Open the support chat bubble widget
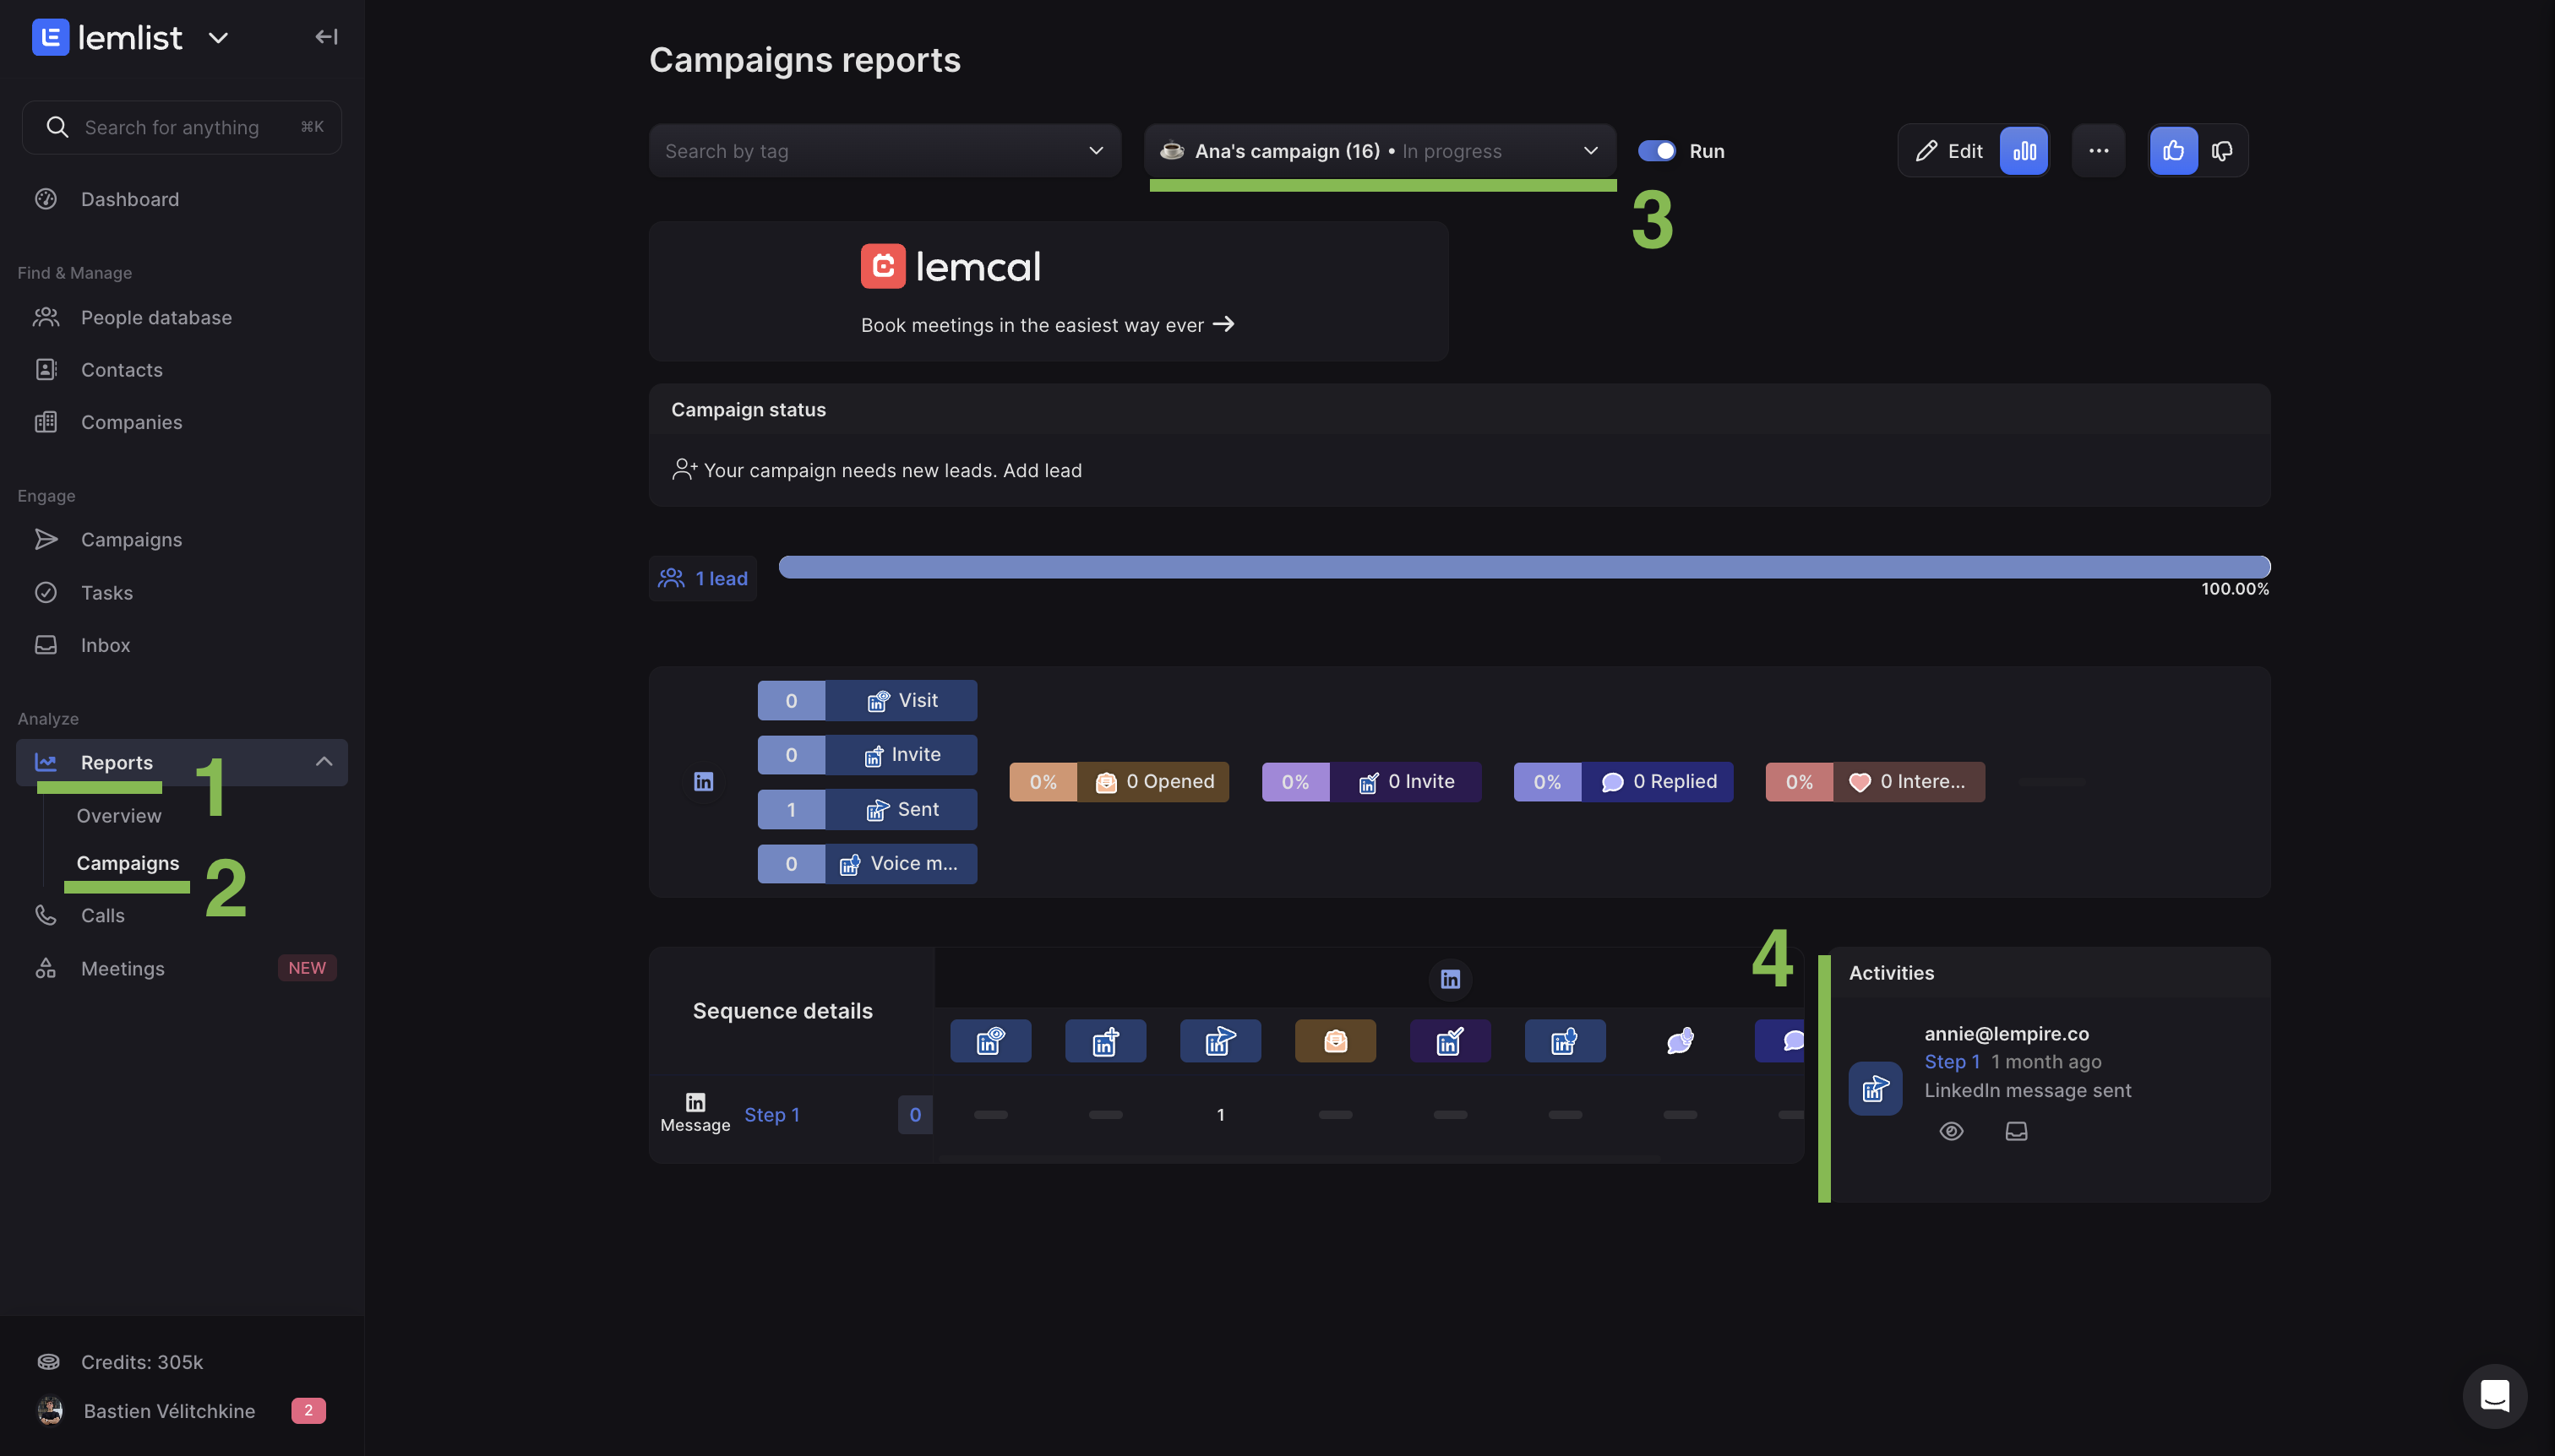 (2495, 1396)
